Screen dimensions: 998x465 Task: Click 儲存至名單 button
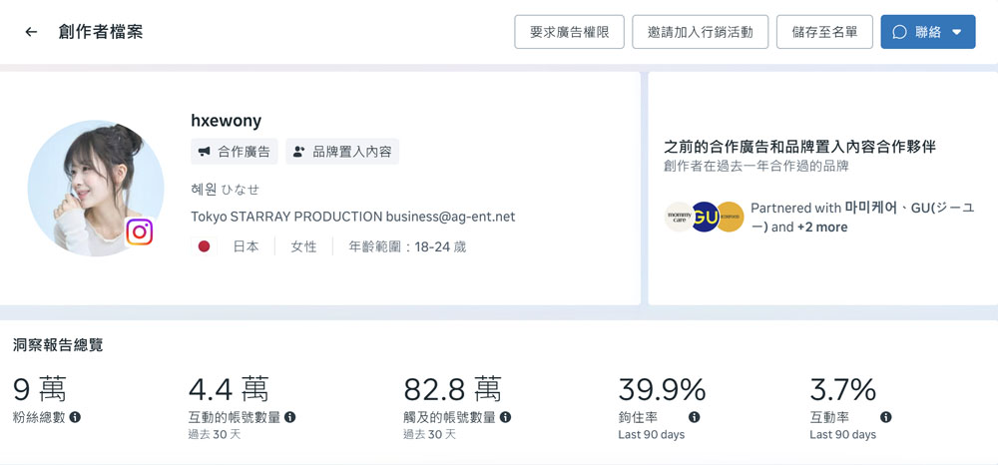823,32
